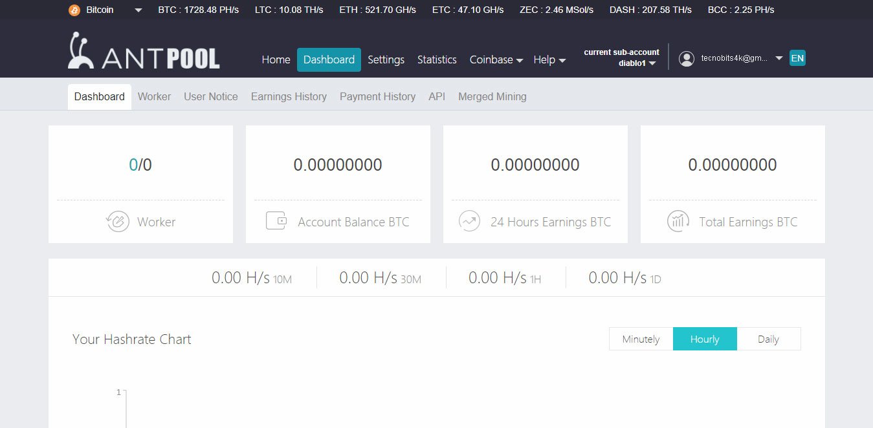Open the Dashboard nav item

tap(329, 59)
